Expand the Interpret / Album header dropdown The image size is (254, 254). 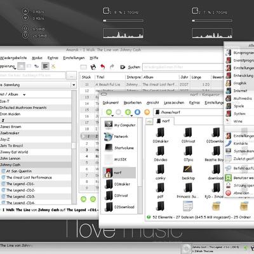[x=24, y=95]
